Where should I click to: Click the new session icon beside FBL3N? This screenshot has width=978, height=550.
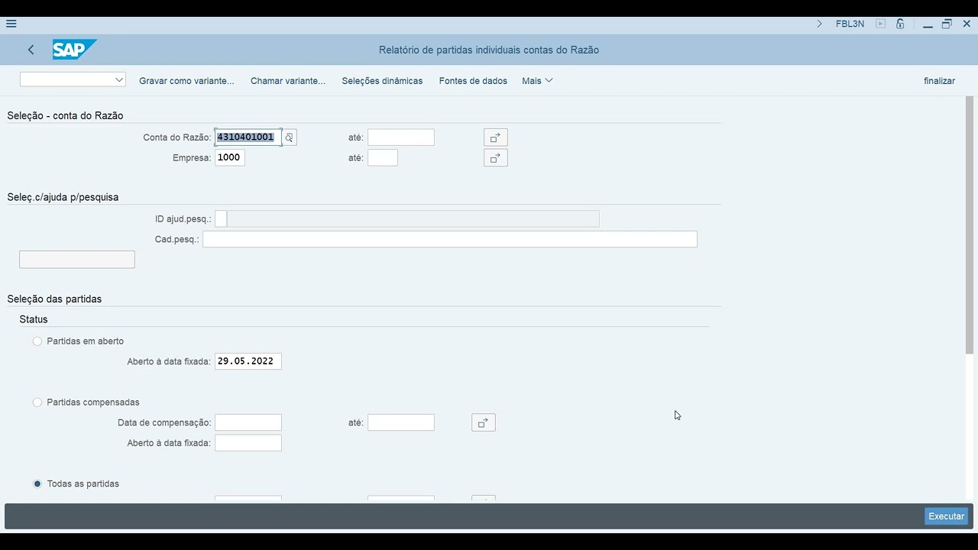coord(880,24)
